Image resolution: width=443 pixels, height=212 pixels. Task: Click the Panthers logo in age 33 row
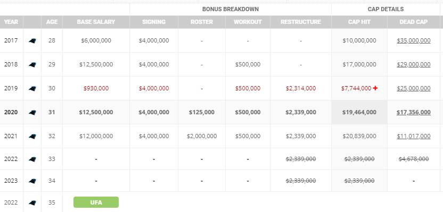tap(32, 159)
